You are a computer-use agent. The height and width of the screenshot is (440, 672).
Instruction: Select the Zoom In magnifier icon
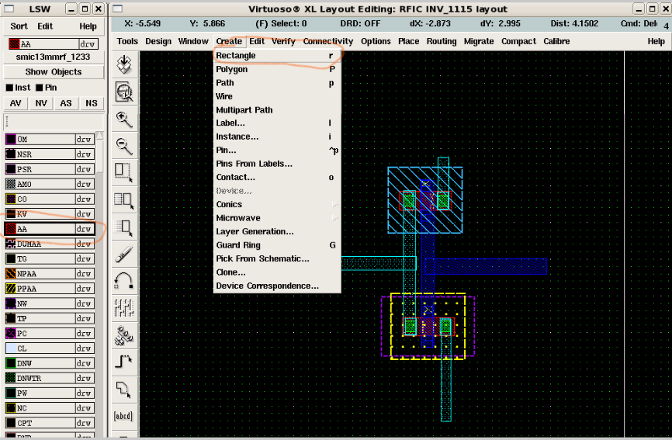coord(124,120)
